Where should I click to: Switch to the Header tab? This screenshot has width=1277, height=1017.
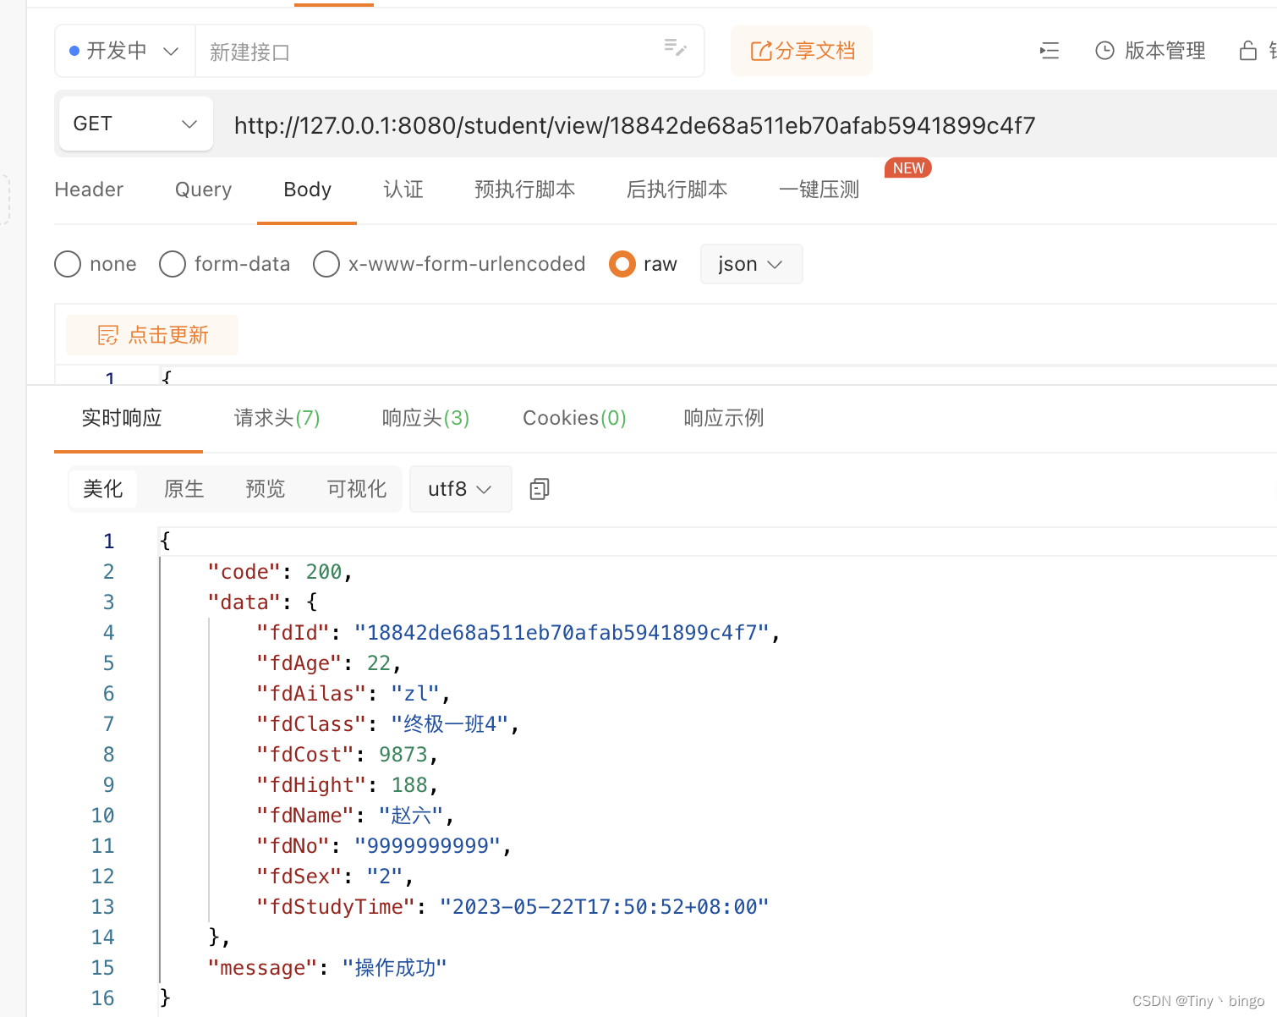89,190
